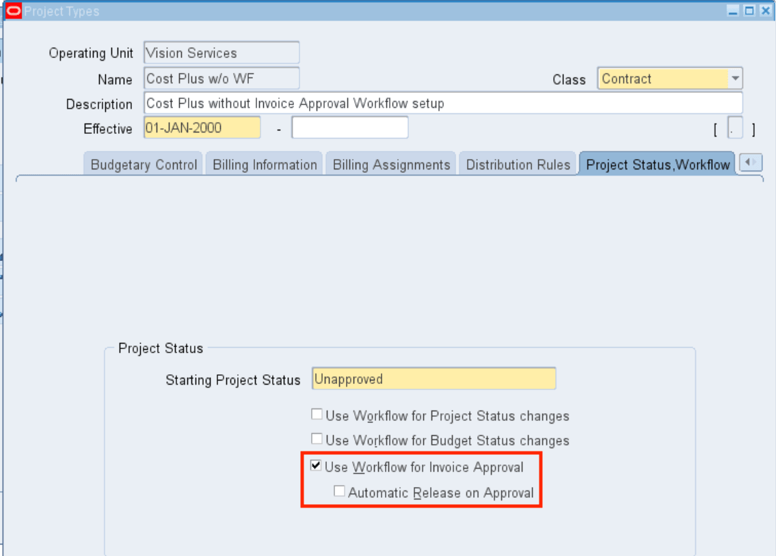This screenshot has height=556, width=776.
Task: Click the Oracle logo icon in title bar
Action: pyautogui.click(x=14, y=11)
